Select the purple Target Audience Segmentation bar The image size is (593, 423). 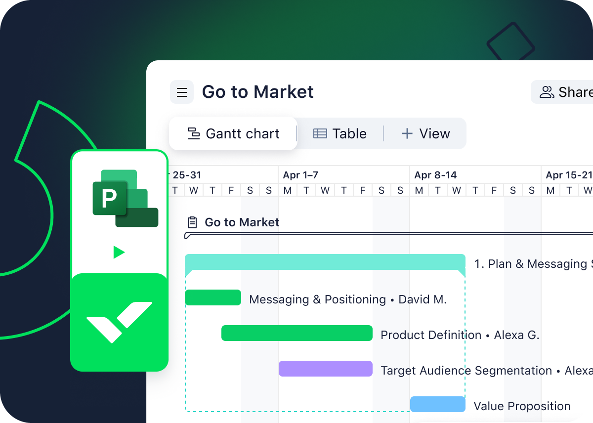click(326, 369)
